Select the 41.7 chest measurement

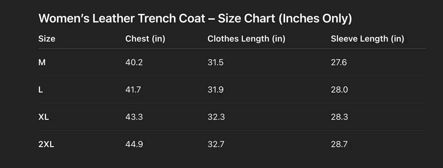pos(133,90)
